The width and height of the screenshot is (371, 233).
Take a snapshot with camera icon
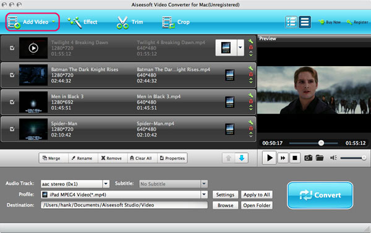308,158
